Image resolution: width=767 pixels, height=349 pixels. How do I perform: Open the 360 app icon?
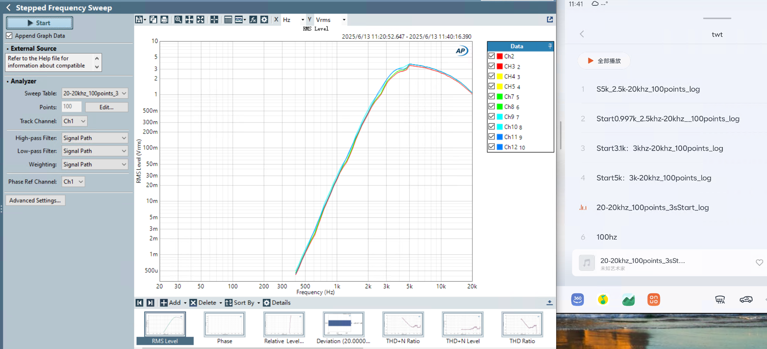[x=578, y=299]
